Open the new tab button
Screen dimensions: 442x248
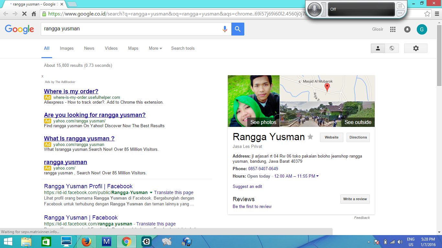pyautogui.click(x=72, y=4)
